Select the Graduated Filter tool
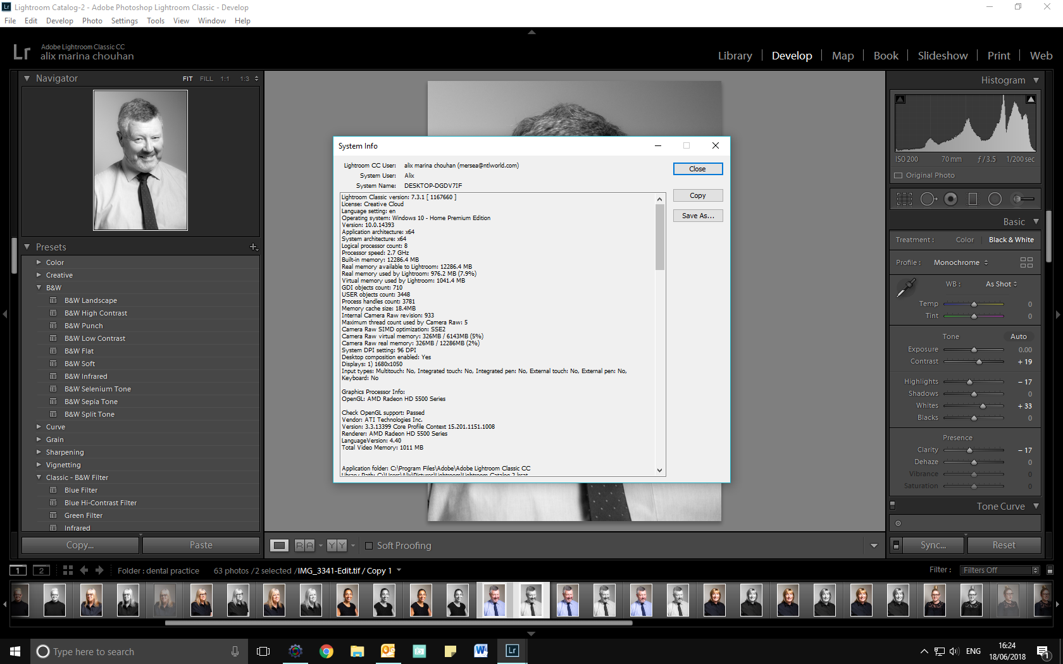Image resolution: width=1063 pixels, height=664 pixels. pyautogui.click(x=973, y=199)
